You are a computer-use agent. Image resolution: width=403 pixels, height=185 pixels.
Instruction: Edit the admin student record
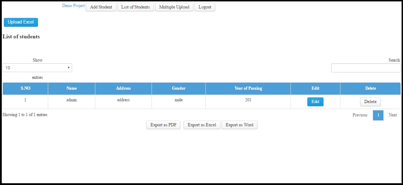315,102
